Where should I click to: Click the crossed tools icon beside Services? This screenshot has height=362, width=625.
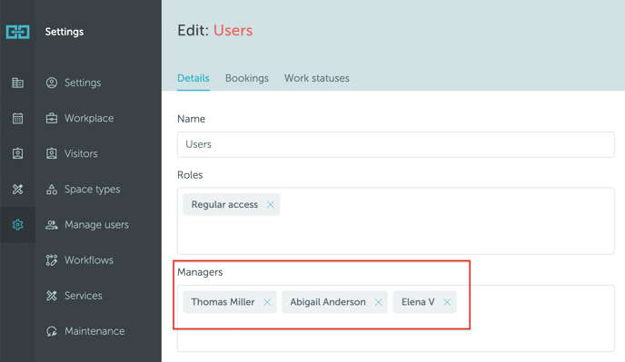(x=52, y=296)
